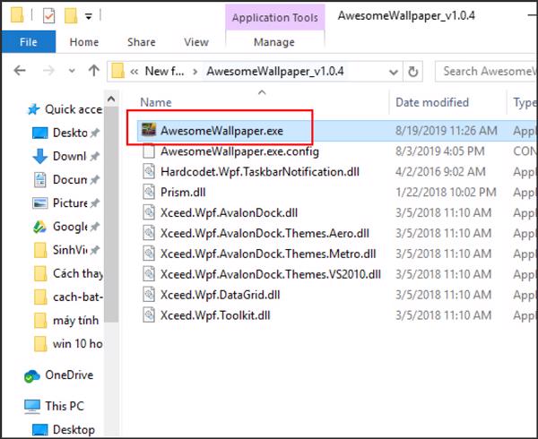Select the AwesomeWallpaper.exe.config file
538x439 pixels.
(x=239, y=151)
